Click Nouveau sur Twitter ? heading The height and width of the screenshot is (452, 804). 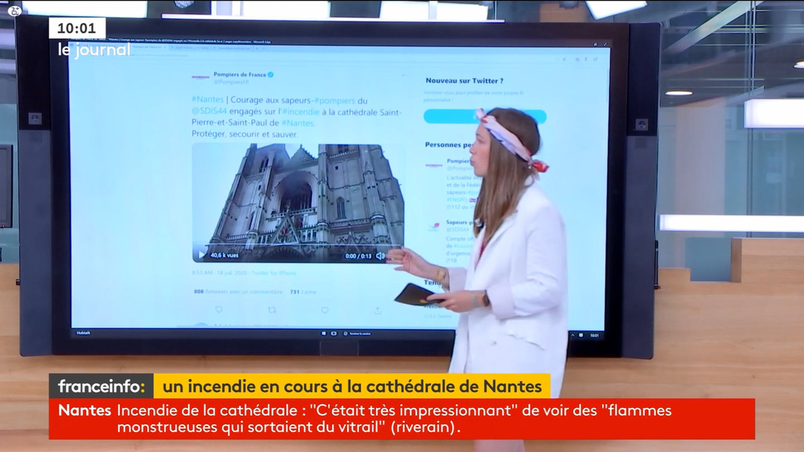464,81
